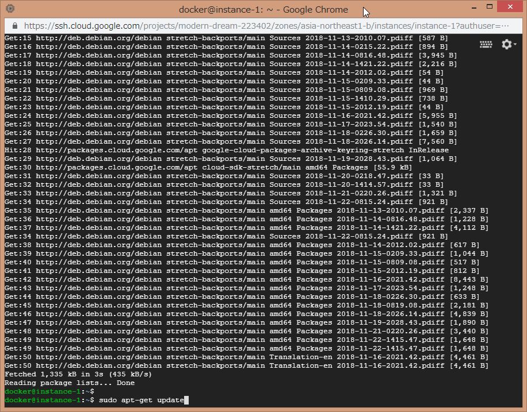
Task: Click the Get:38 Packages line [617 B]
Action: [242, 245]
